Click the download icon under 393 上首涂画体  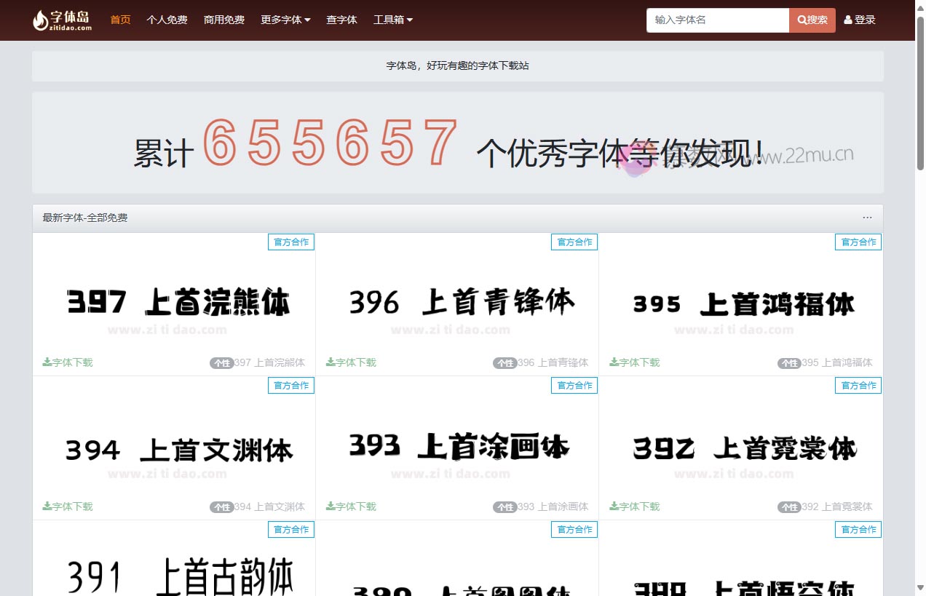pos(328,506)
